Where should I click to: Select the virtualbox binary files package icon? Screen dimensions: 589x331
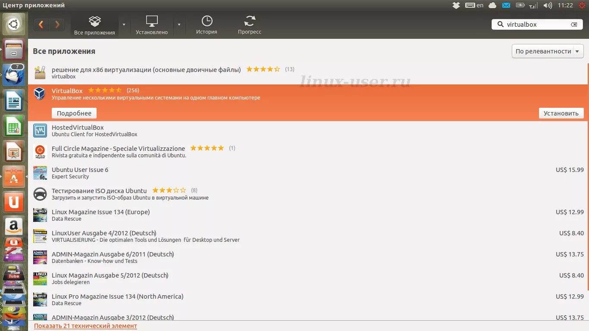pyautogui.click(x=40, y=72)
